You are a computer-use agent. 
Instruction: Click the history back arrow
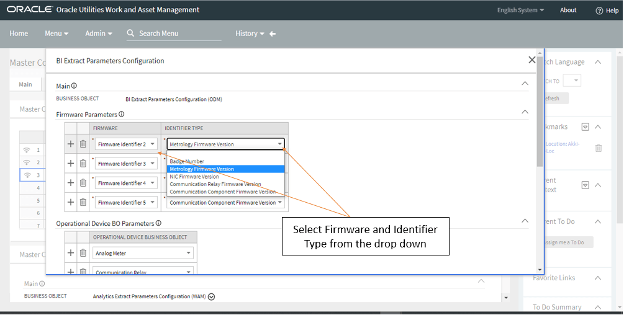273,33
